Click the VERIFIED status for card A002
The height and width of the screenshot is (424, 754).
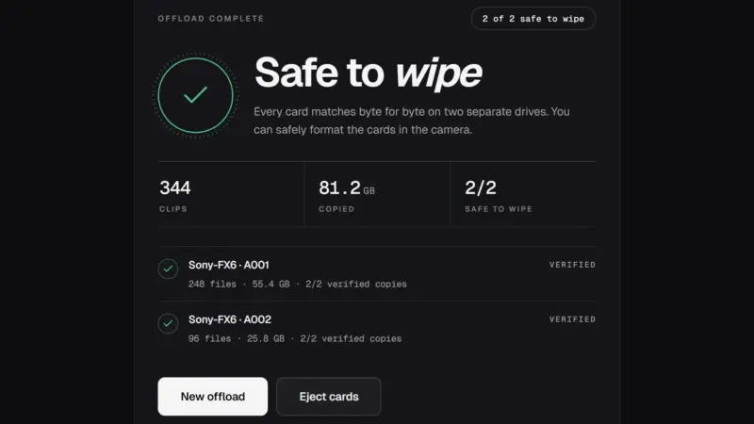[x=572, y=319]
